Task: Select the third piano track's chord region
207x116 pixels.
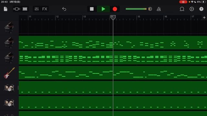Action: coord(113,58)
